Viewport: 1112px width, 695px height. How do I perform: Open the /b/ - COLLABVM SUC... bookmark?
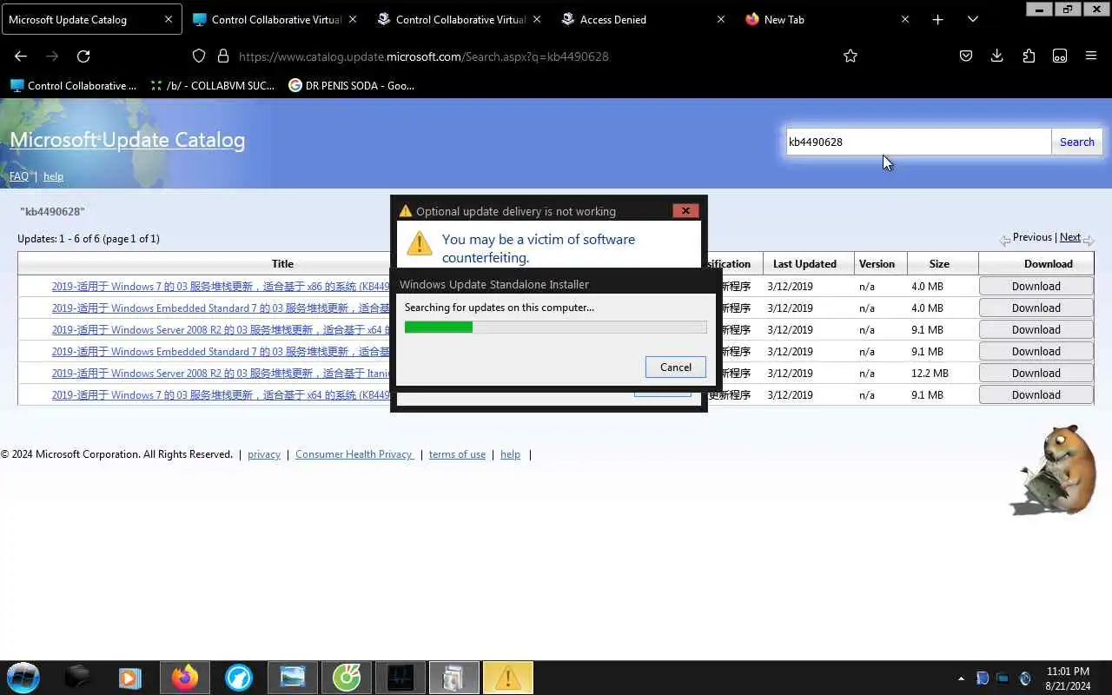pyautogui.click(x=213, y=85)
